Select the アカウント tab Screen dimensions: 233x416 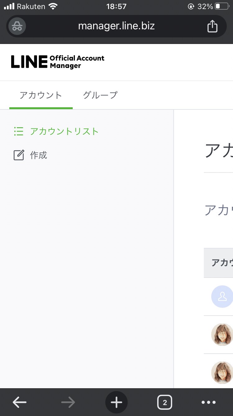[41, 95]
